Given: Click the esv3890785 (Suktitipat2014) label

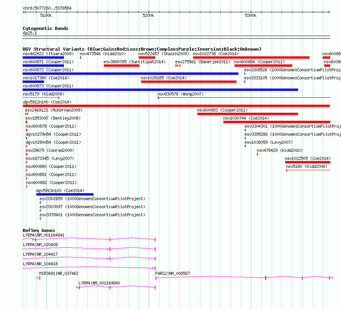Looking at the screenshot, I should pyautogui.click(x=134, y=62).
